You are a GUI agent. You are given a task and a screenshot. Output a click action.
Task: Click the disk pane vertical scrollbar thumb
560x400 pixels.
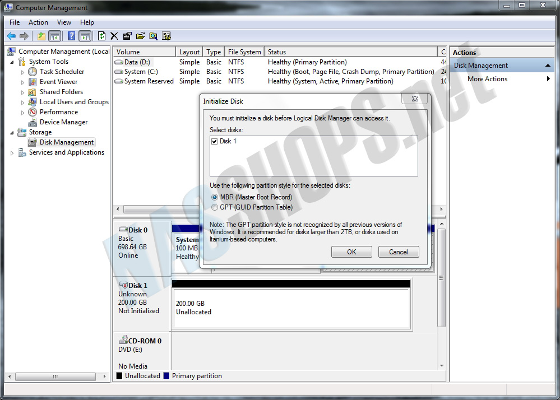[x=441, y=278]
